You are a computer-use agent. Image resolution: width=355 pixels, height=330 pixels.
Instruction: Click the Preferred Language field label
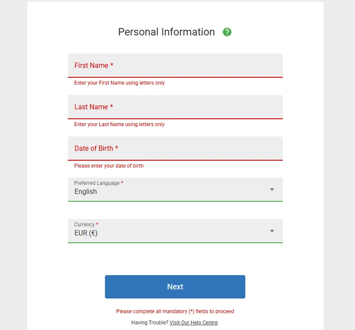click(x=97, y=183)
